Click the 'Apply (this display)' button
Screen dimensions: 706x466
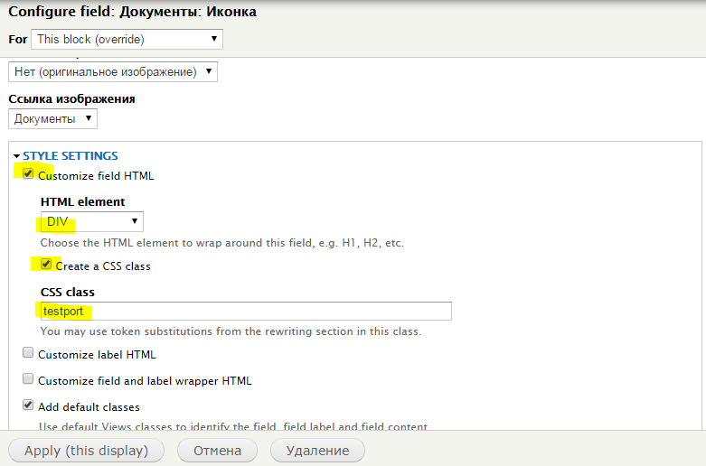pyautogui.click(x=86, y=451)
